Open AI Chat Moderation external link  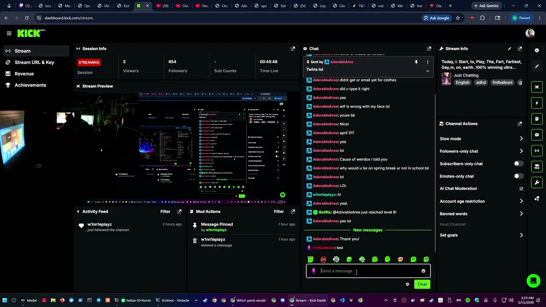521,188
